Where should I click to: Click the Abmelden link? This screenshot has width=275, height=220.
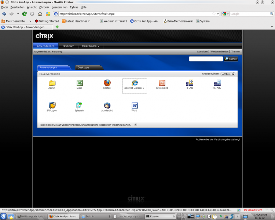[x=202, y=52]
